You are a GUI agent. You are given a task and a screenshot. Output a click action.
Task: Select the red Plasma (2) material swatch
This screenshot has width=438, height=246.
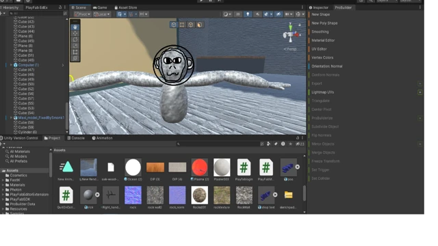pyautogui.click(x=199, y=167)
